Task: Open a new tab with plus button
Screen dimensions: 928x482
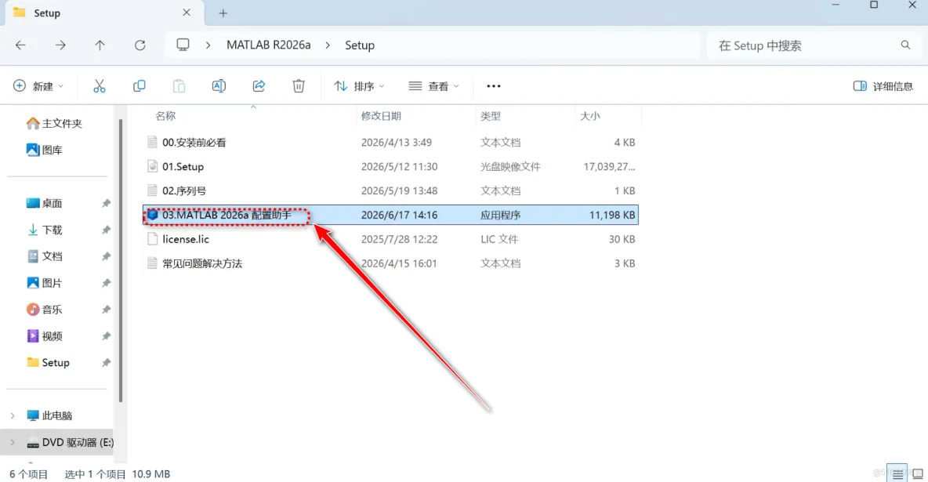Action: click(x=223, y=13)
